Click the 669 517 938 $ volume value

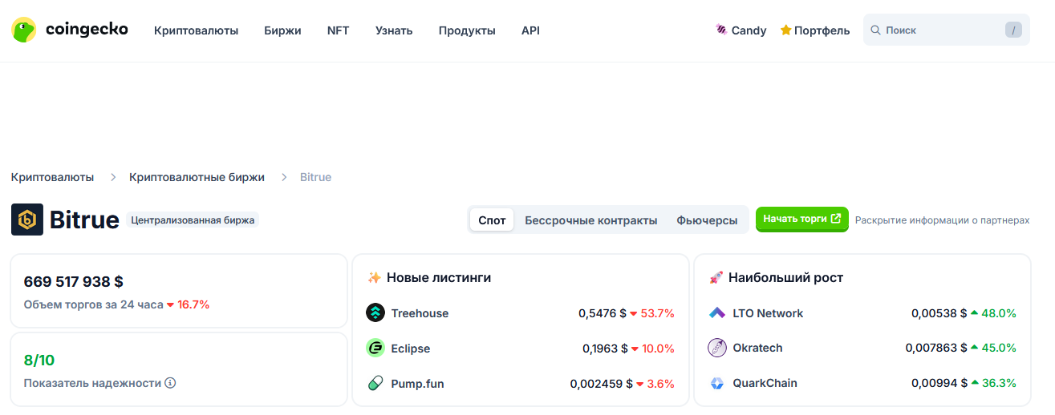(x=74, y=281)
